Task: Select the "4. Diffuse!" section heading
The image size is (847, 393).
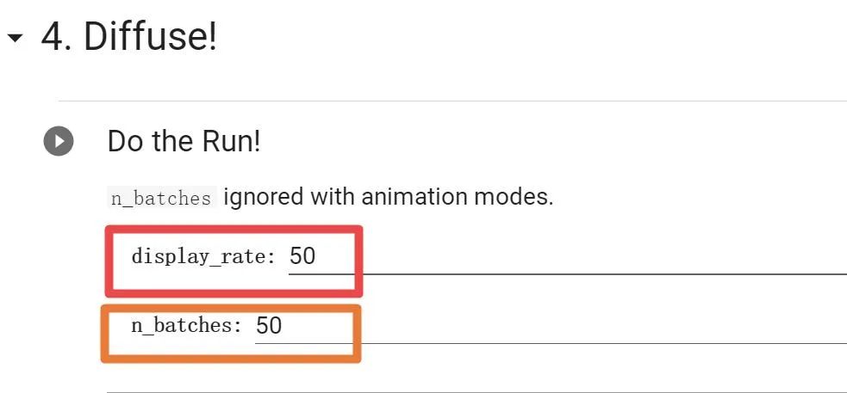Action: tap(129, 37)
